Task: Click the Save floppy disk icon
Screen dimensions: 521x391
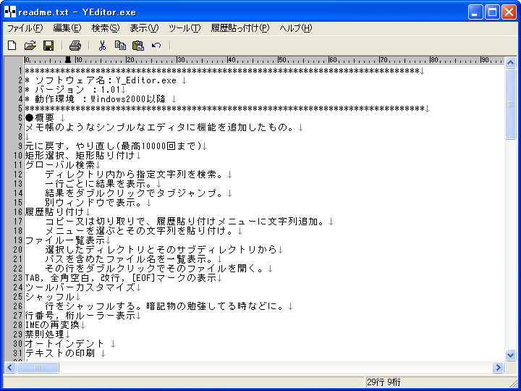Action: click(49, 45)
